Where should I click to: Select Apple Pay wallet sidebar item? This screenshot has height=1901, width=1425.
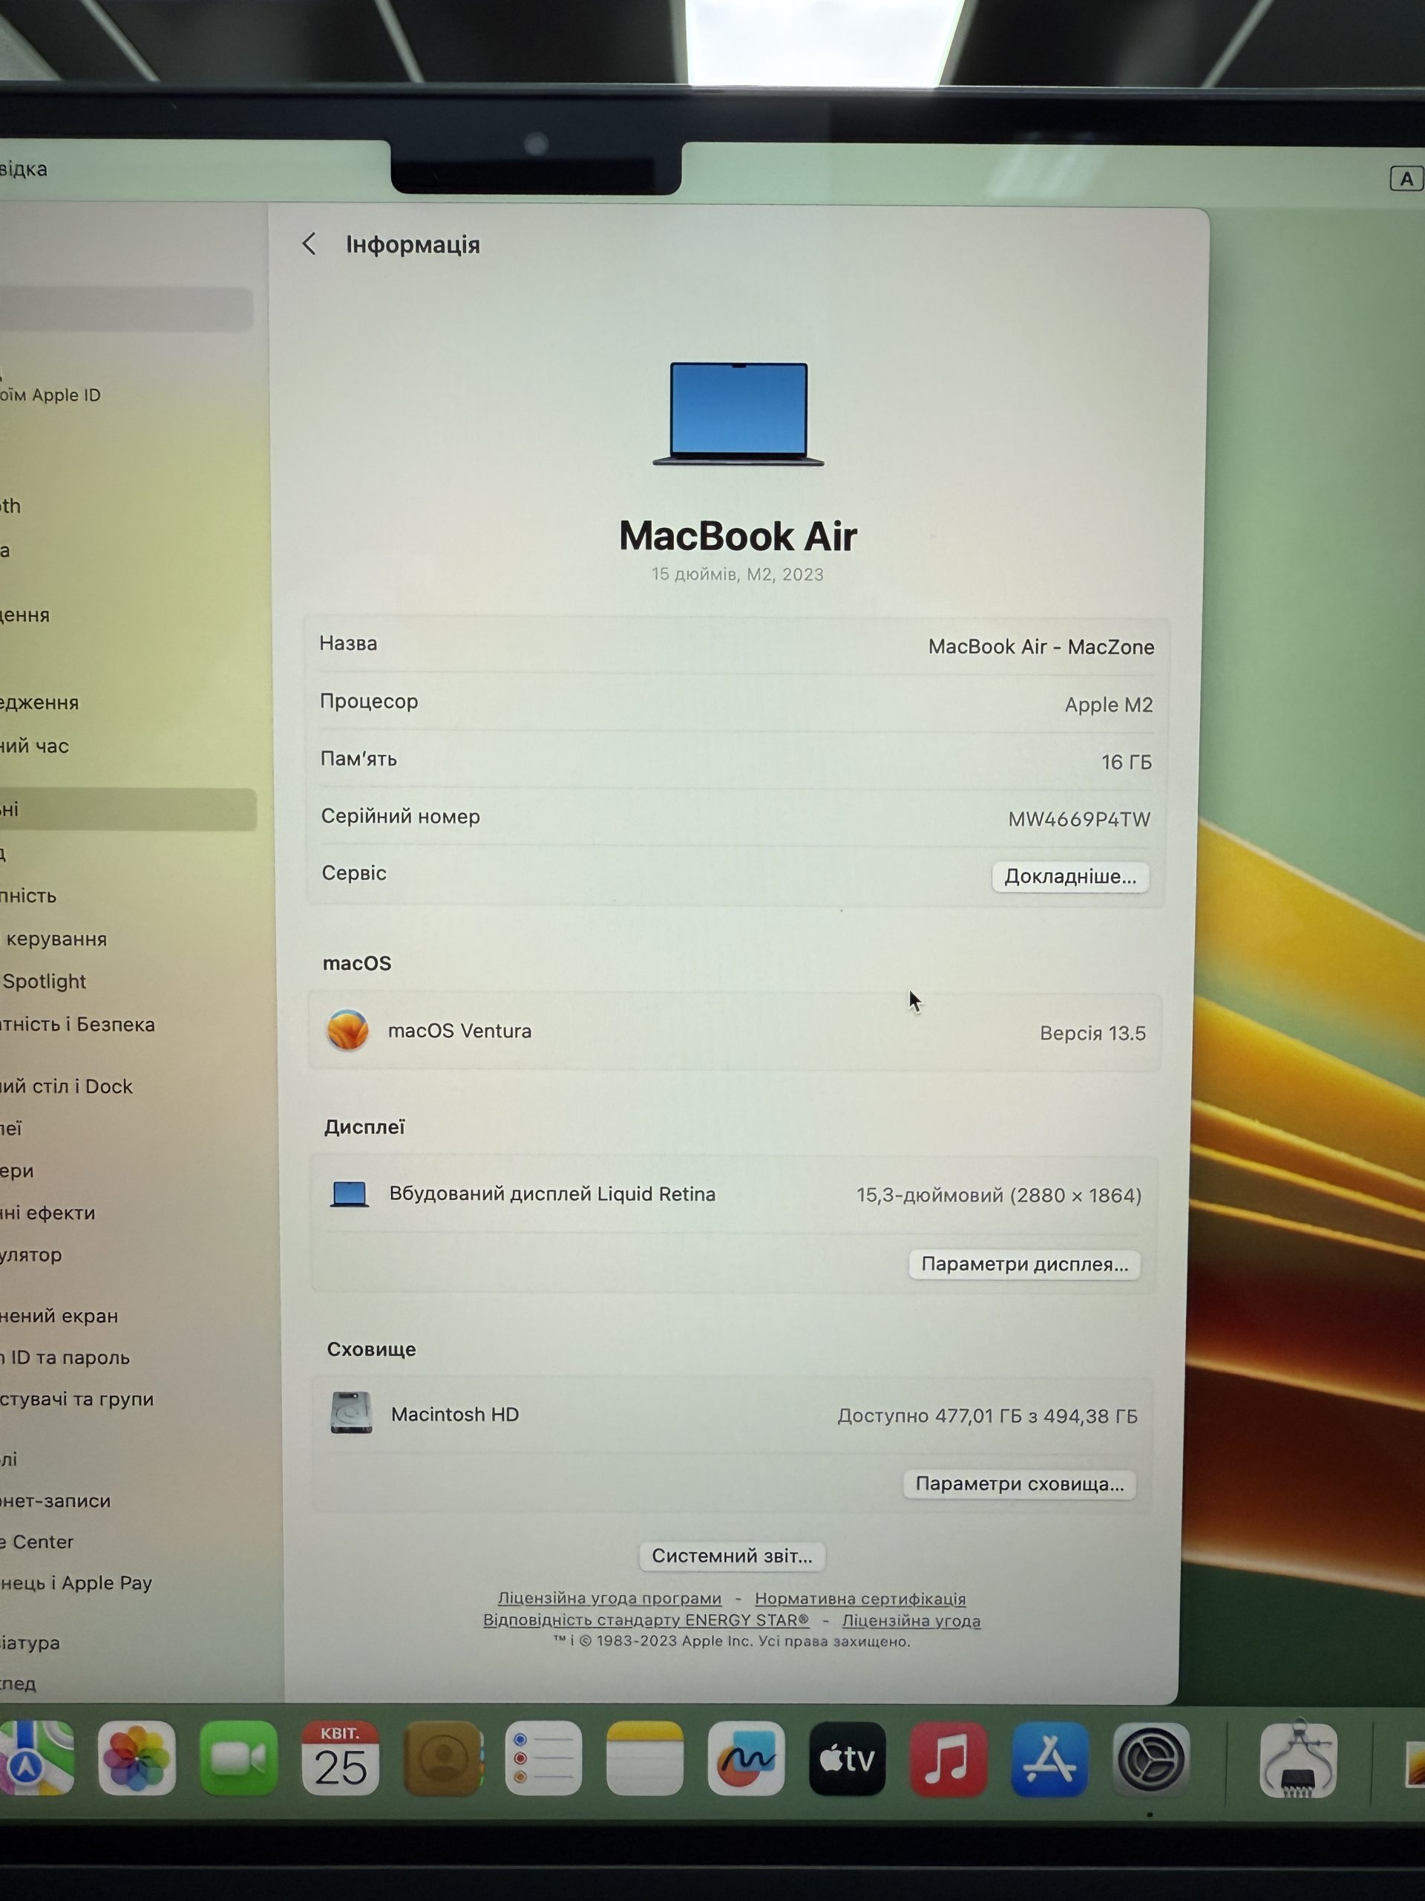pos(76,1583)
